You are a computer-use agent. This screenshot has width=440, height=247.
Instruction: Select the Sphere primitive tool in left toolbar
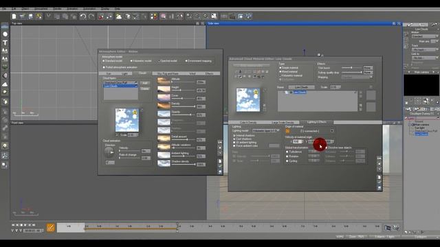[x=5, y=34]
